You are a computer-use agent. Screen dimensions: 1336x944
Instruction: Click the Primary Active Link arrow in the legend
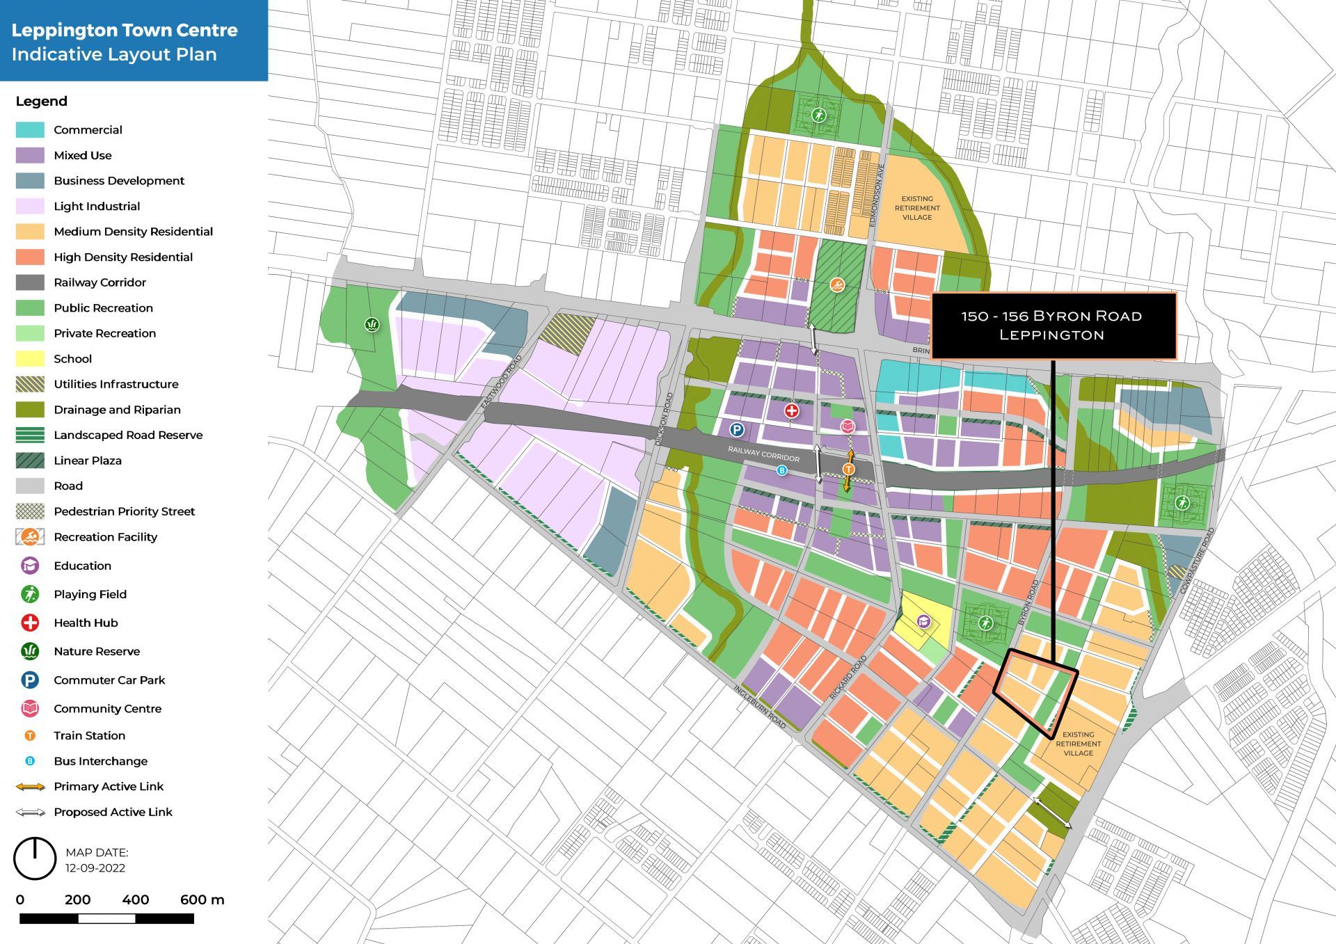click(30, 787)
